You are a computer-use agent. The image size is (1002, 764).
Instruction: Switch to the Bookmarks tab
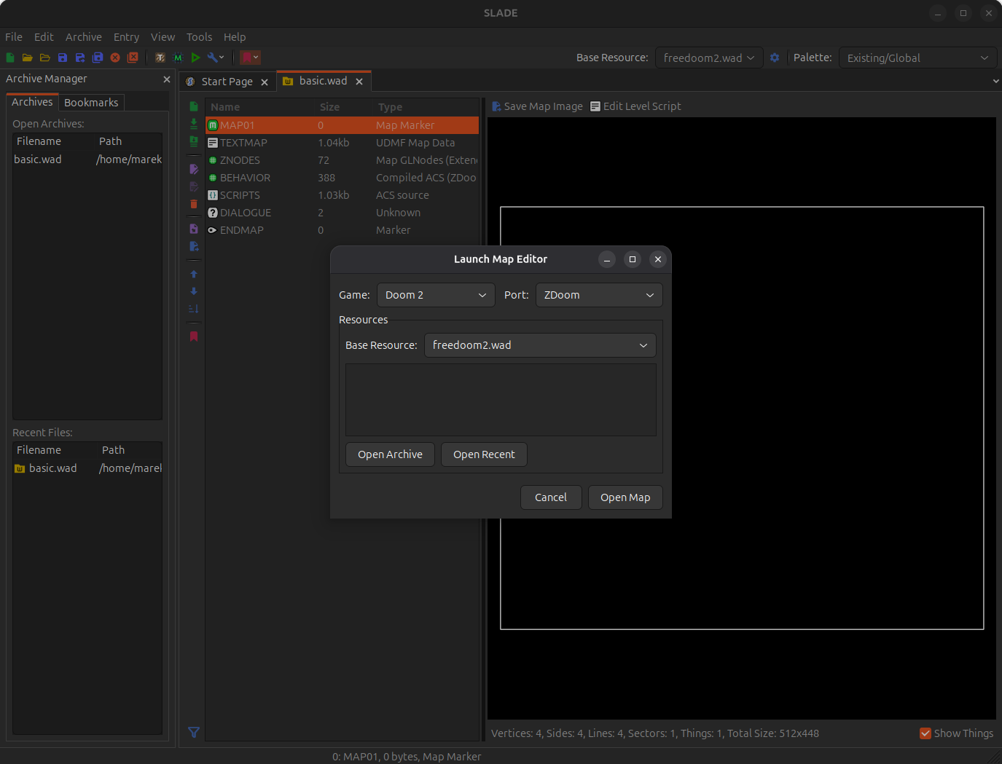tap(91, 102)
